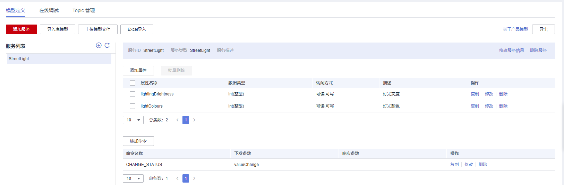Toggle the select-all properties checkbox
This screenshot has width=564, height=185.
(133, 83)
